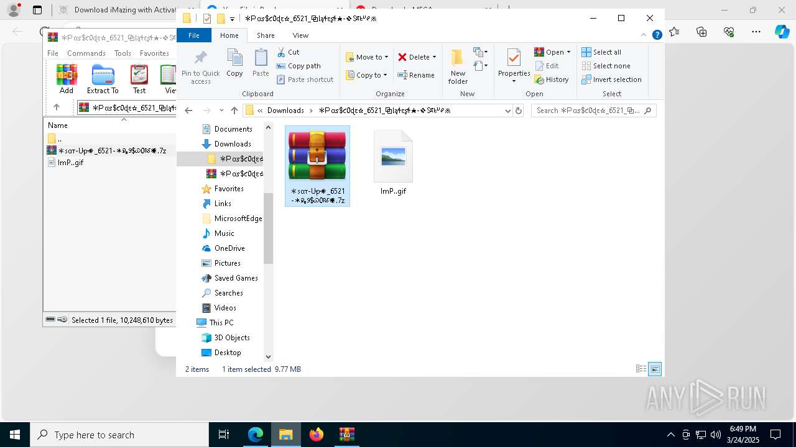Go back using the Explorer back arrow
Viewport: 796px width, 447px height.
pos(188,111)
